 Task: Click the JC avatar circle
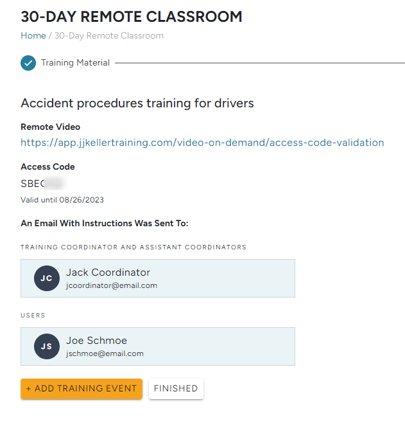point(47,278)
